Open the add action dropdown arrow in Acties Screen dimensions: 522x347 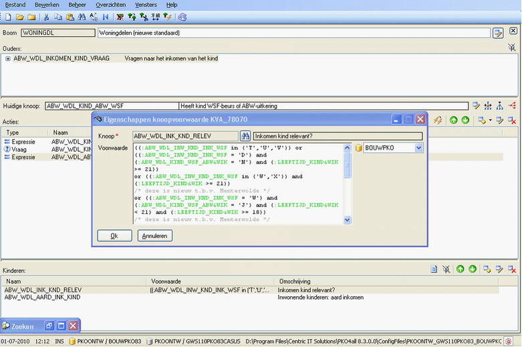pyautogui.click(x=491, y=120)
